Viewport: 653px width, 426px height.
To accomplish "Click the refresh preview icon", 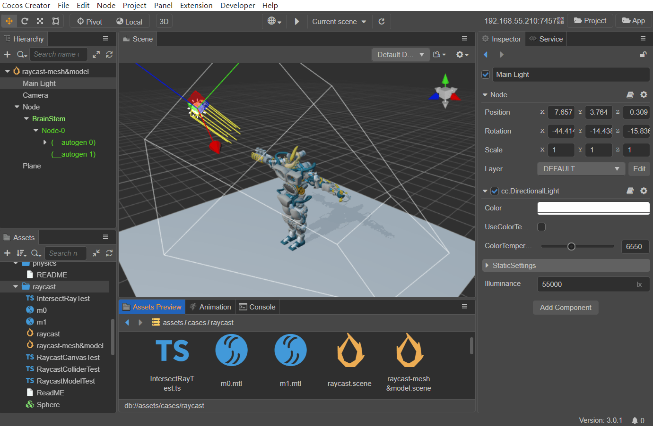I will click(382, 21).
